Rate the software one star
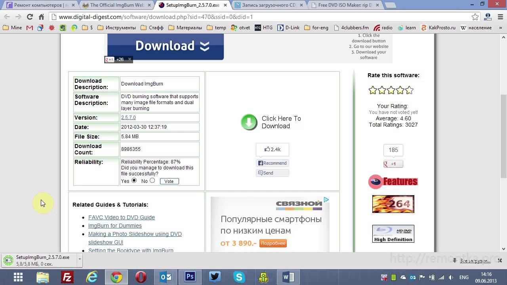This screenshot has height=285, width=507. tap(373, 90)
